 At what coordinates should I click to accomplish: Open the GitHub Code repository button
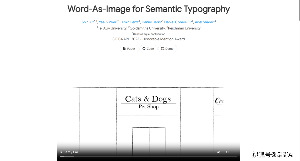(148, 49)
